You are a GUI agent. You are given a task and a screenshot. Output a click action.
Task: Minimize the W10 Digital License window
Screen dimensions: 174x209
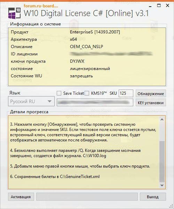click(150, 6)
